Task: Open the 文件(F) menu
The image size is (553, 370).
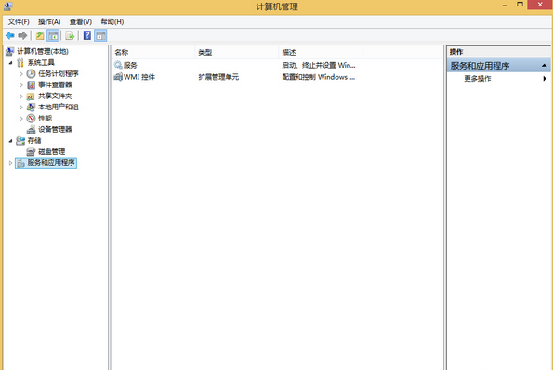Action: (19, 22)
